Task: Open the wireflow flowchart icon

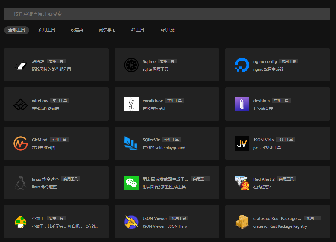Action: 20,104
